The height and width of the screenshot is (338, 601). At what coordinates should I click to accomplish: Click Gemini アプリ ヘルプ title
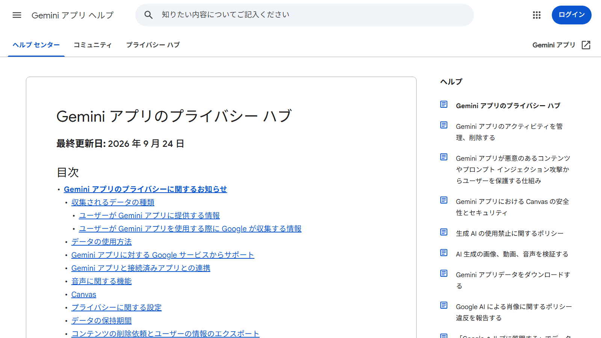coord(72,15)
